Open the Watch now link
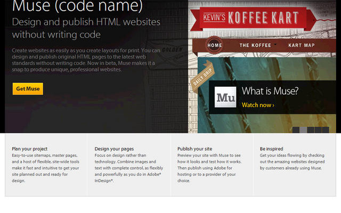This screenshot has width=341, height=213. point(258,105)
